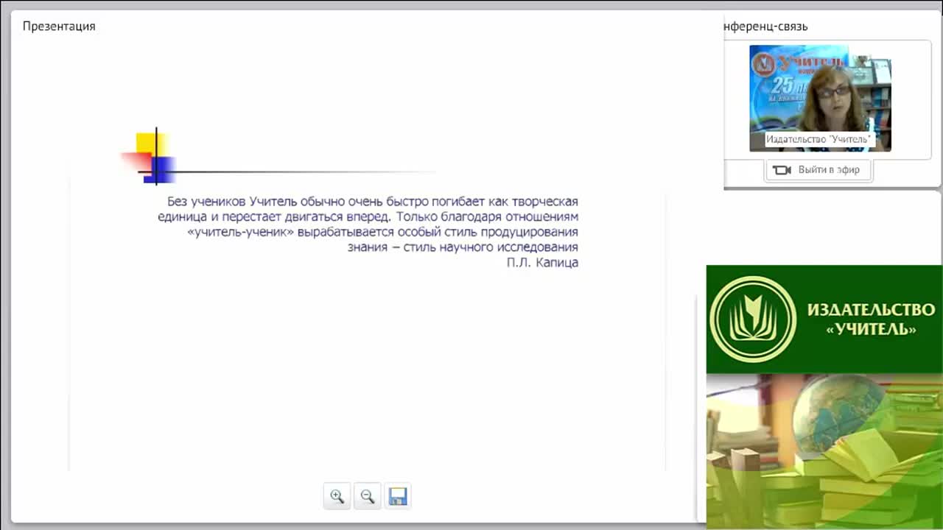Click the horizontal divider line on slide
Image resolution: width=943 pixels, height=530 pixels.
pos(295,172)
